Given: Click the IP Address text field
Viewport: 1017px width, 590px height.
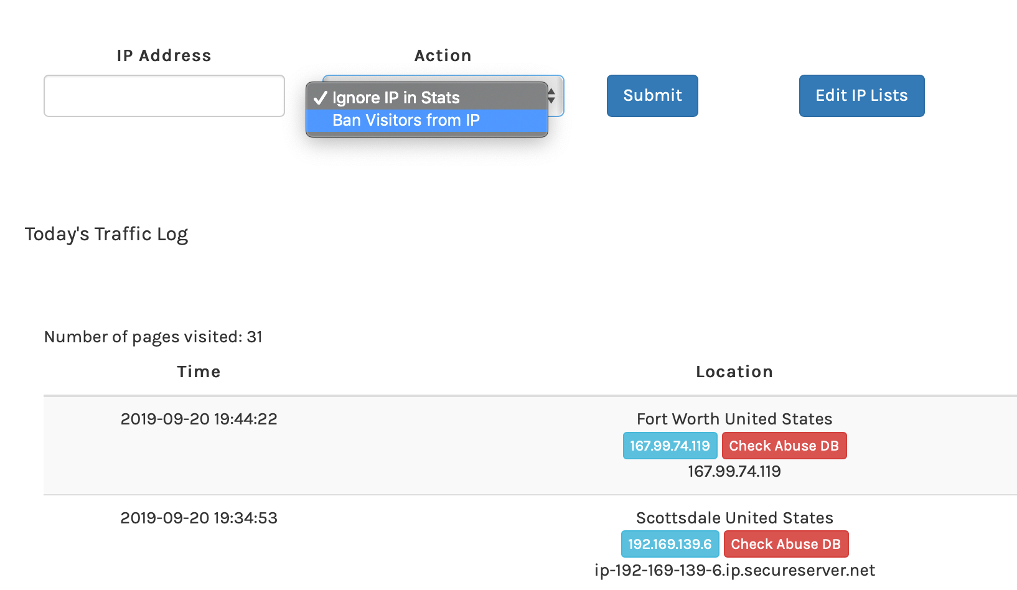Looking at the screenshot, I should [164, 96].
